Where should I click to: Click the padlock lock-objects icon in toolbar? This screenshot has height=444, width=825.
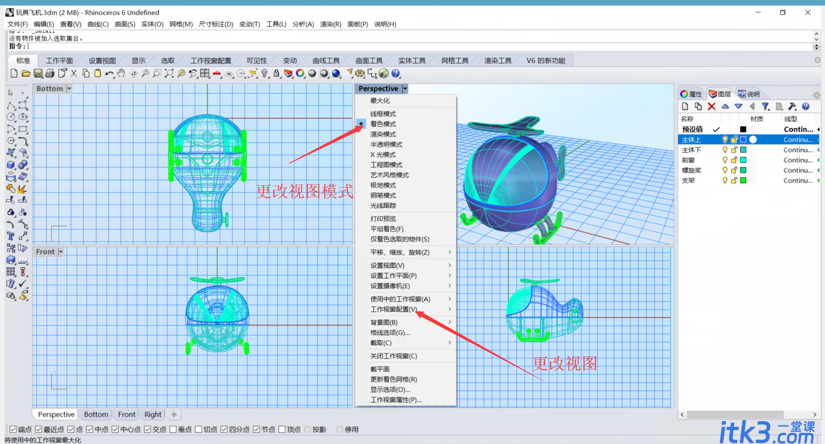pos(276,73)
